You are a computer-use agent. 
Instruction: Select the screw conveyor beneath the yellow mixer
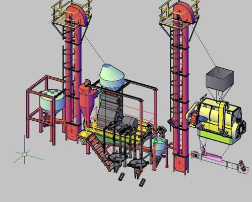[x=220, y=161]
